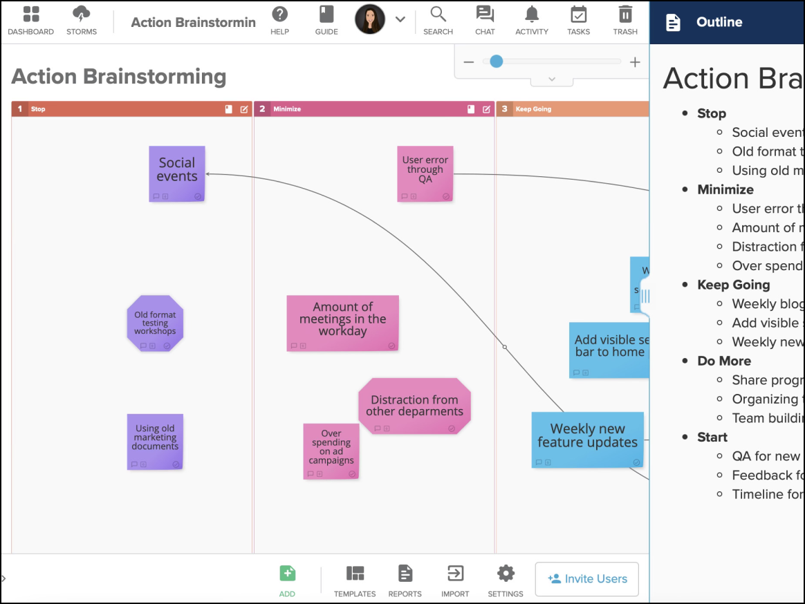This screenshot has height=604, width=805.
Task: Open Import
Action: click(x=455, y=581)
